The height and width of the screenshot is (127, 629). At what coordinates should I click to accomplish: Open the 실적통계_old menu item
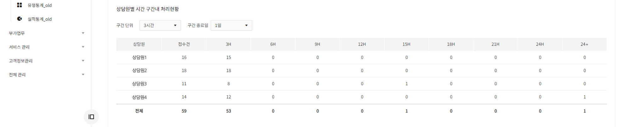(x=40, y=19)
